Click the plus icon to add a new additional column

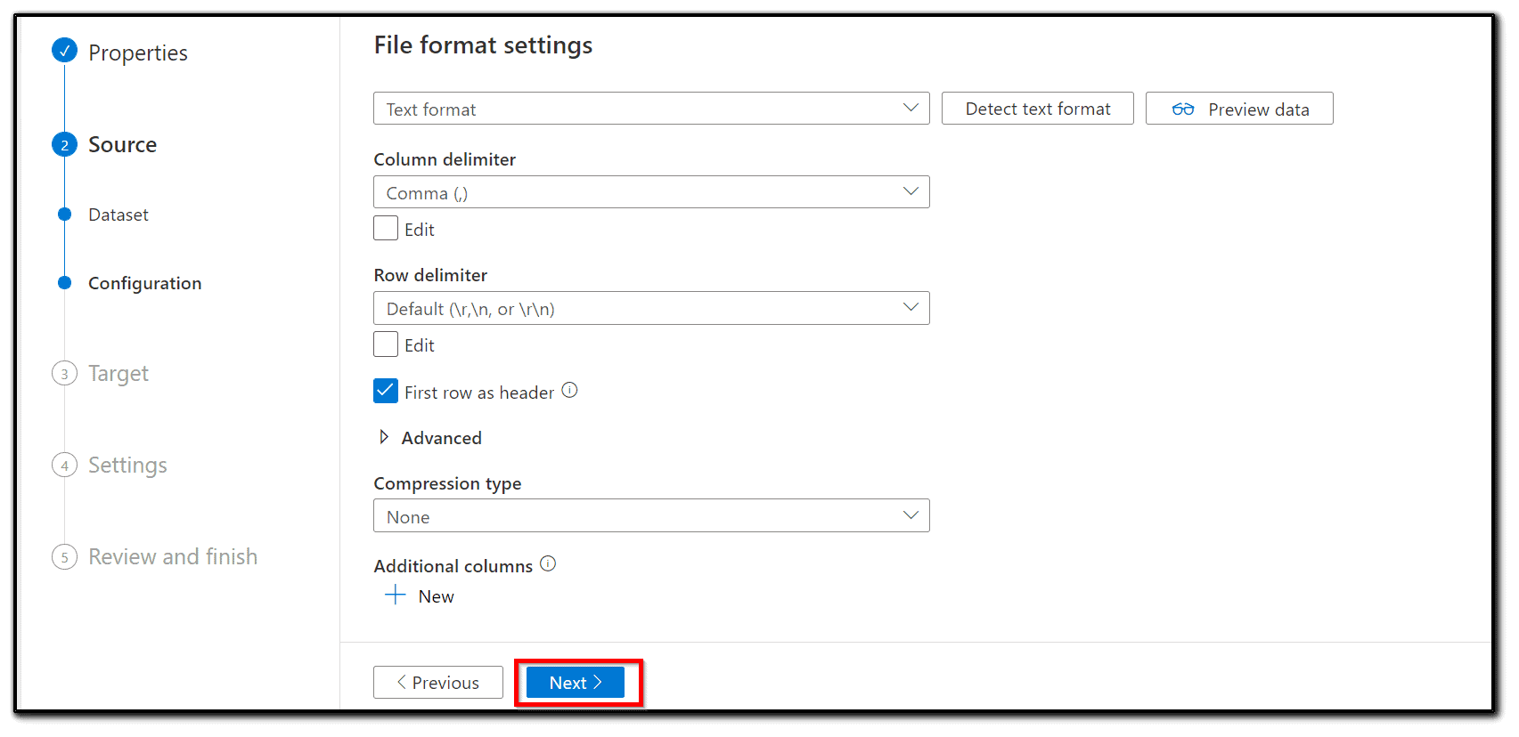pyautogui.click(x=394, y=595)
